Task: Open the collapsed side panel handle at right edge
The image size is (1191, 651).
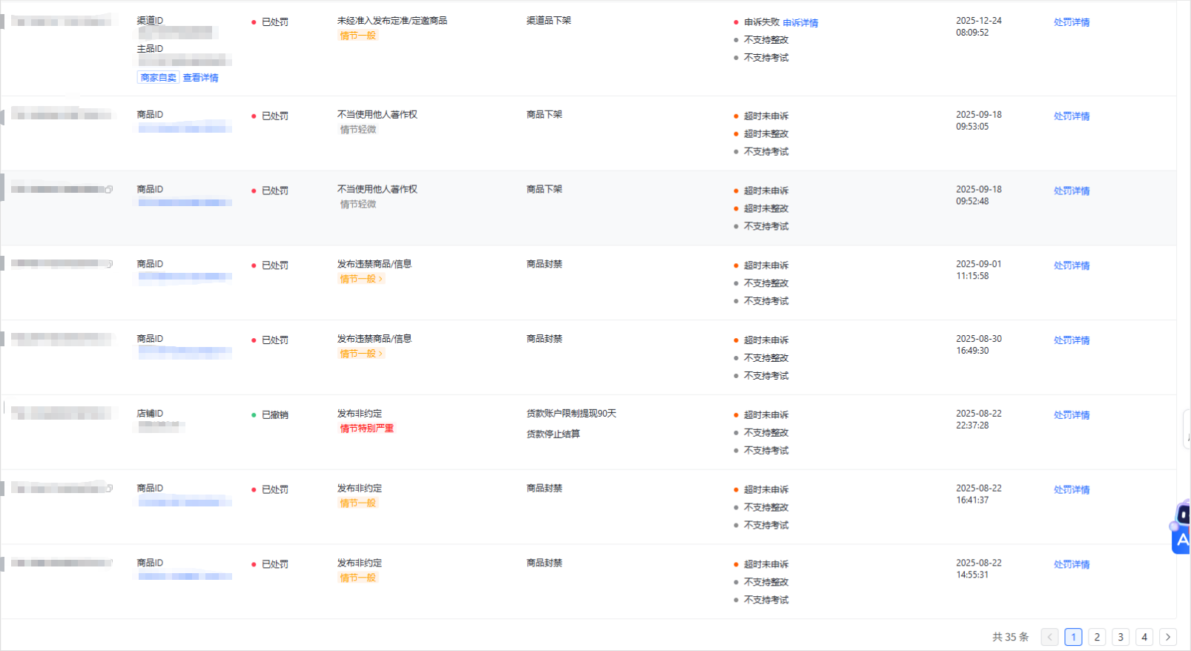Action: coord(1187,429)
